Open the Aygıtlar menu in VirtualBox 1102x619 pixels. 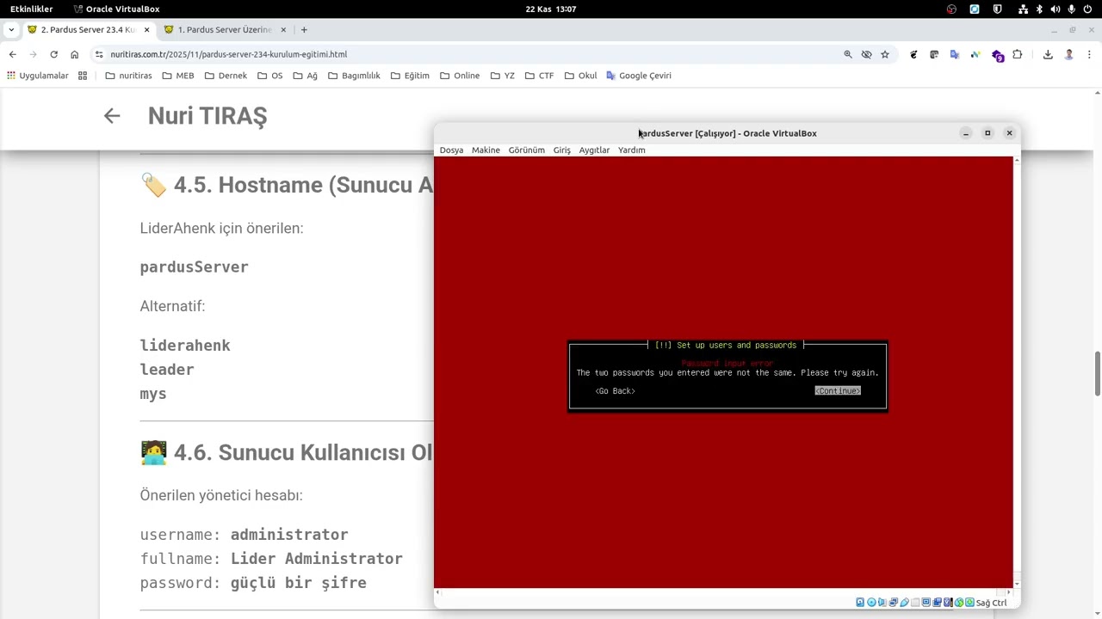(594, 150)
